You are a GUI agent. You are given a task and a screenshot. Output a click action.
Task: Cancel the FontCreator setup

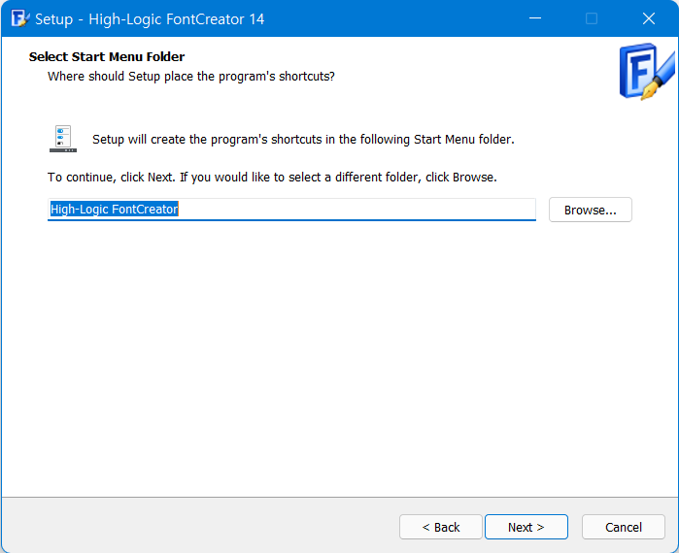623,527
